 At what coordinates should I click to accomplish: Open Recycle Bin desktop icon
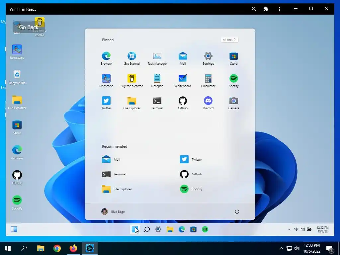click(x=17, y=77)
